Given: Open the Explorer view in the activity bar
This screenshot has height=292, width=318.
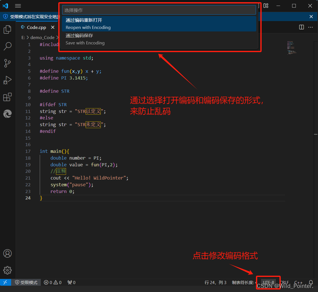Looking at the screenshot, I should (8, 29).
